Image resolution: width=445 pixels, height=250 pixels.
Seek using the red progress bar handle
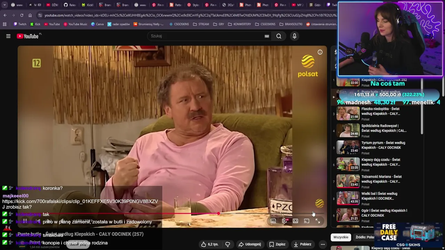click(x=218, y=214)
